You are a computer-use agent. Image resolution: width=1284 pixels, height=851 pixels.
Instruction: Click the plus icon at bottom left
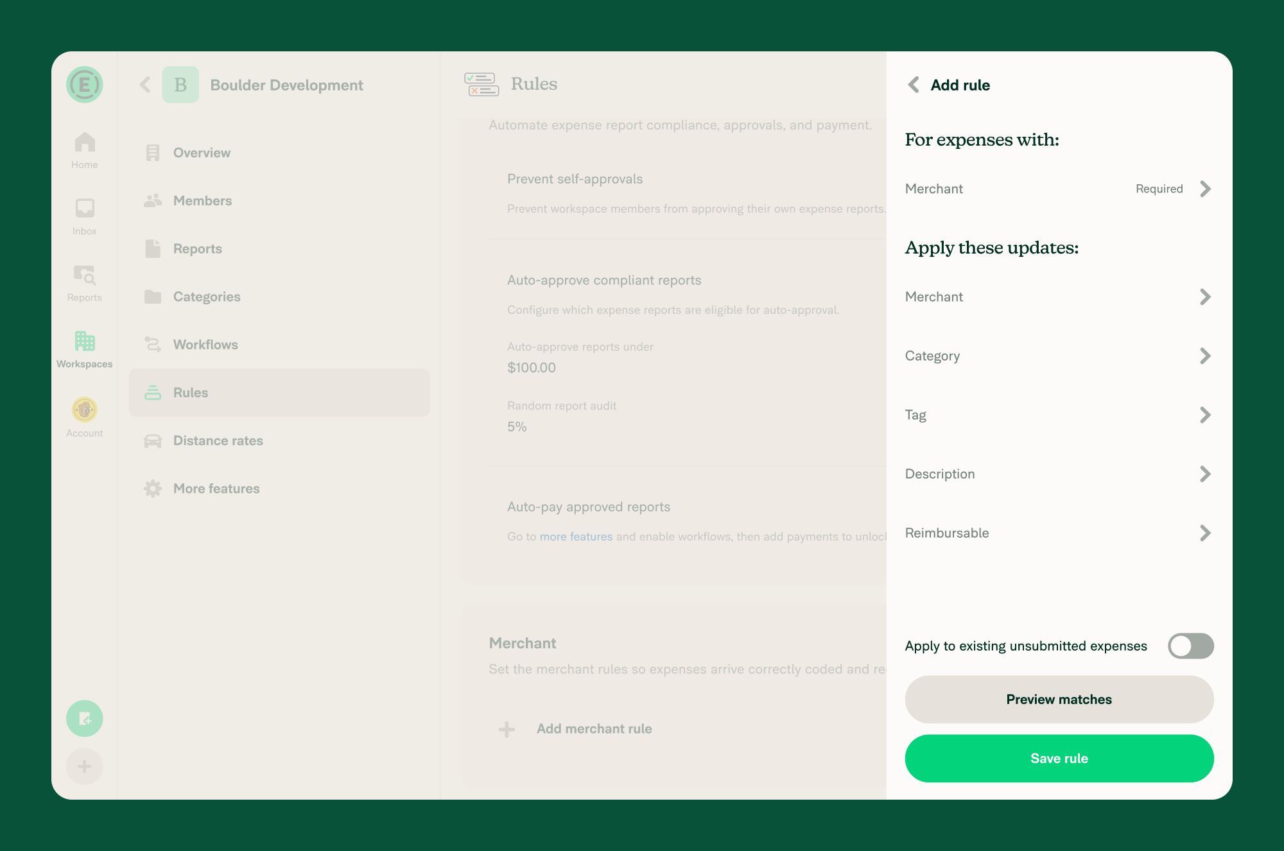[x=84, y=766]
